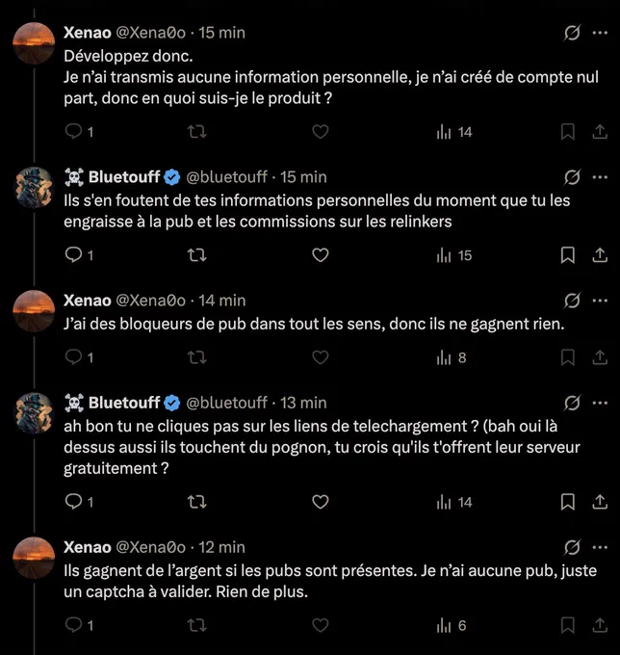Expand options for Bluetouff's 13 min tweet

click(600, 403)
